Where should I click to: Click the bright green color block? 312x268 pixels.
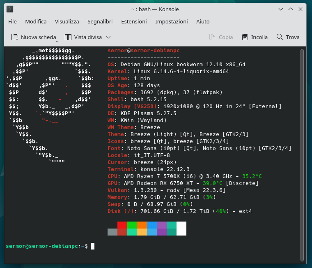click(132, 225)
